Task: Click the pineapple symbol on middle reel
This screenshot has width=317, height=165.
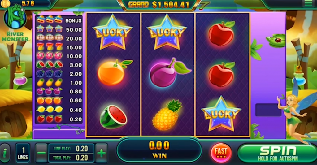Action: click(167, 115)
